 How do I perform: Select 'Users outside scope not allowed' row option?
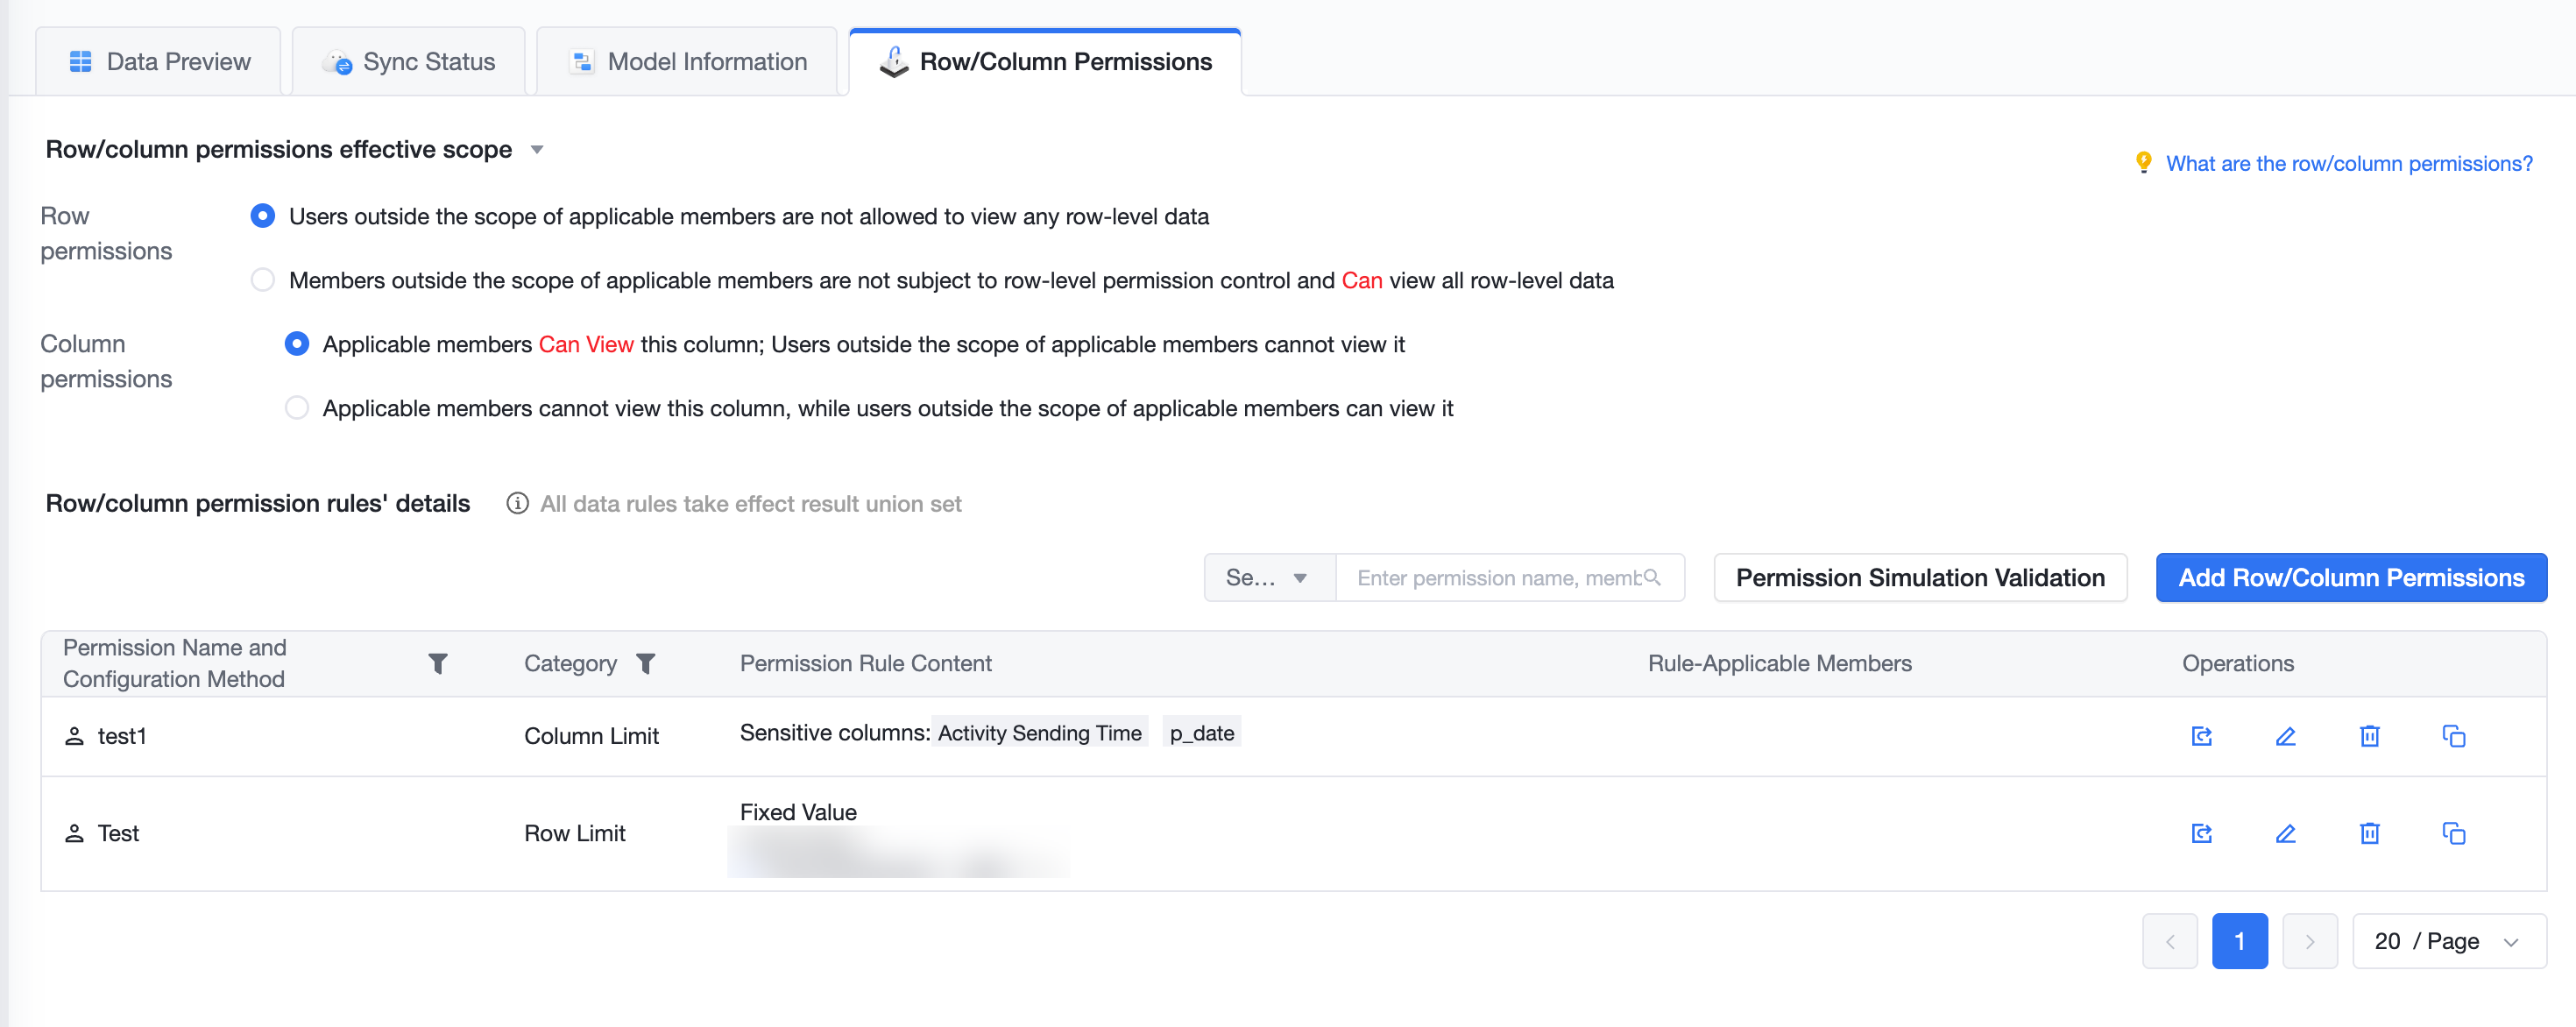point(263,216)
